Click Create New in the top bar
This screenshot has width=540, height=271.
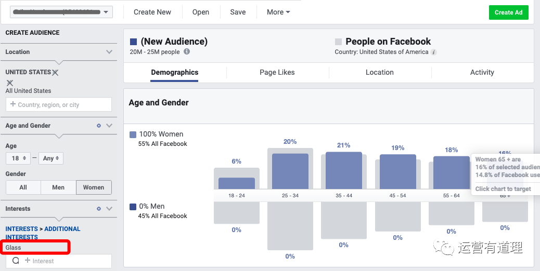coord(152,12)
